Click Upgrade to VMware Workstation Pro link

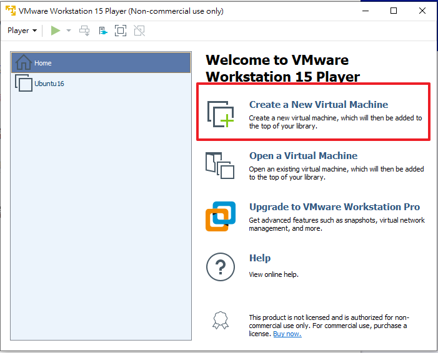[334, 207]
